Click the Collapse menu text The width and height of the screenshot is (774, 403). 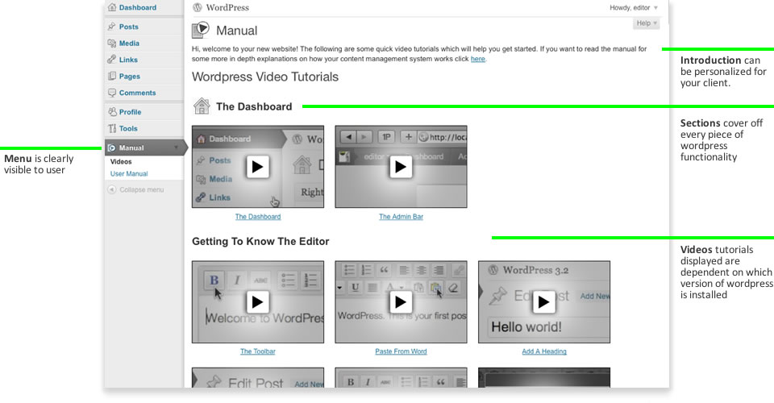142,189
